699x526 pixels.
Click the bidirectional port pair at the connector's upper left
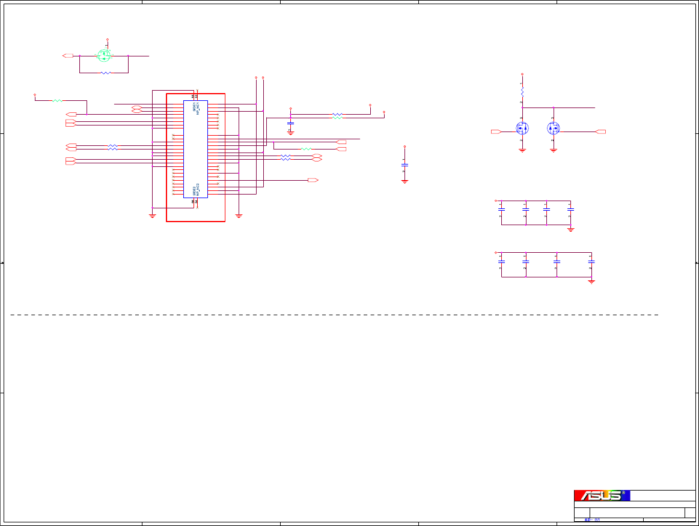pos(136,109)
